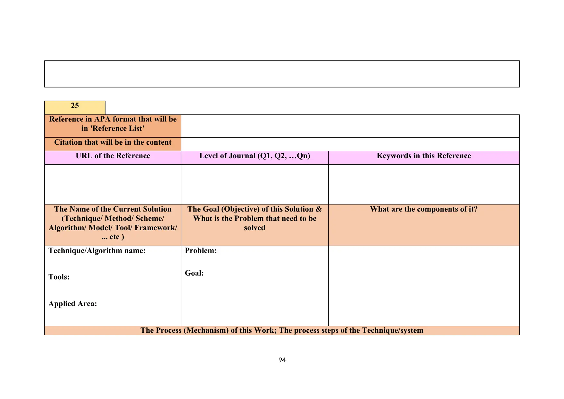Click the empty bordered box above the table
This screenshot has width=564, height=399.
click(x=282, y=74)
